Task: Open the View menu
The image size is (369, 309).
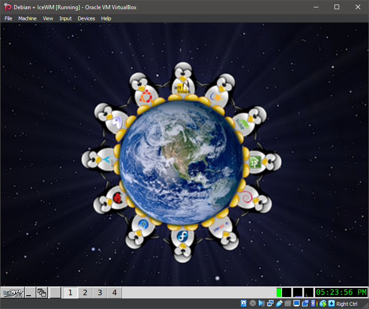Action: coord(48,18)
